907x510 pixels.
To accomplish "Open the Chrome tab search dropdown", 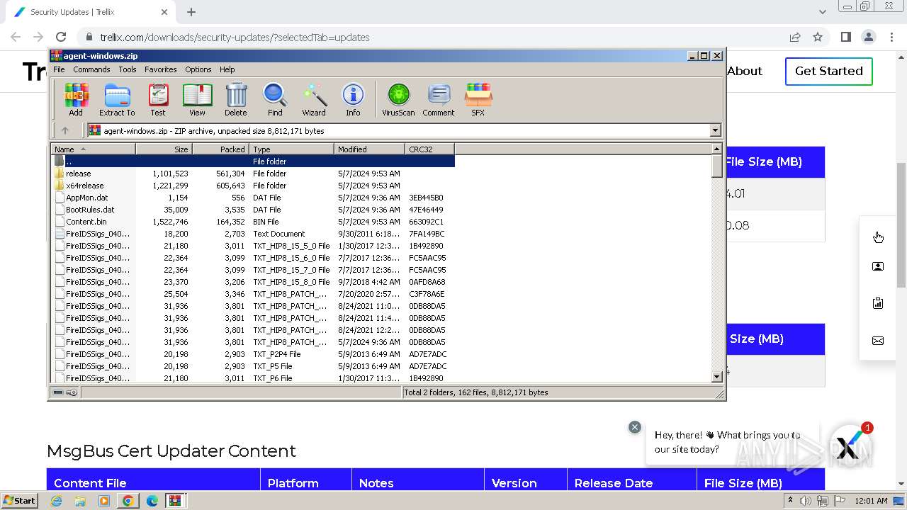I will 822,12.
